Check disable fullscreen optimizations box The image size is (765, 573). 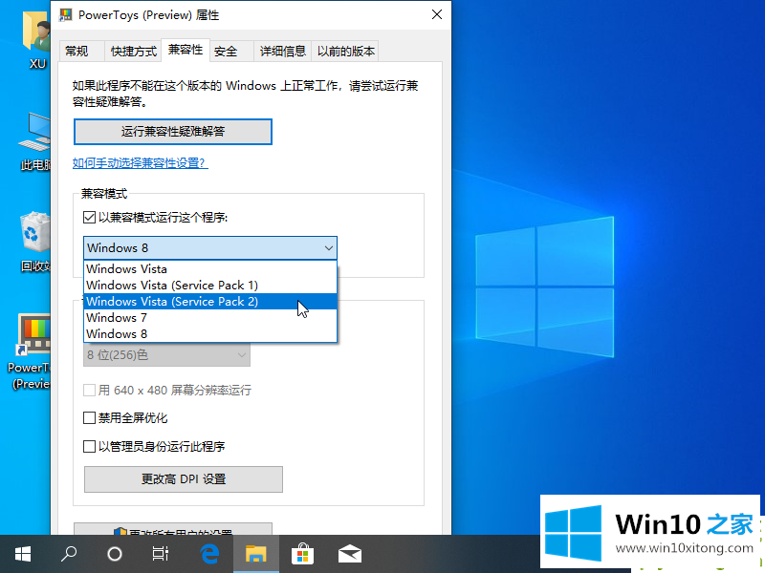(89, 418)
